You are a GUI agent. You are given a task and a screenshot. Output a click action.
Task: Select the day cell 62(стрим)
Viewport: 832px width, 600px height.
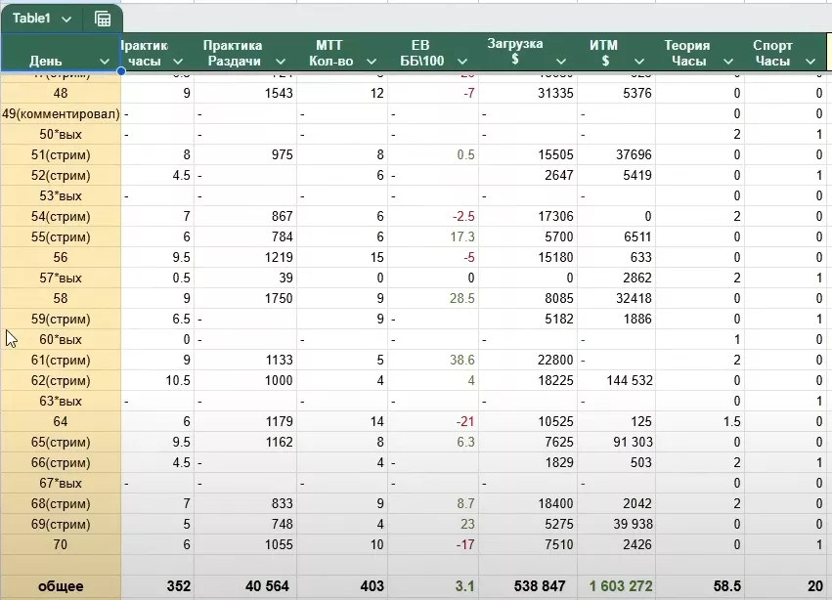pyautogui.click(x=61, y=380)
